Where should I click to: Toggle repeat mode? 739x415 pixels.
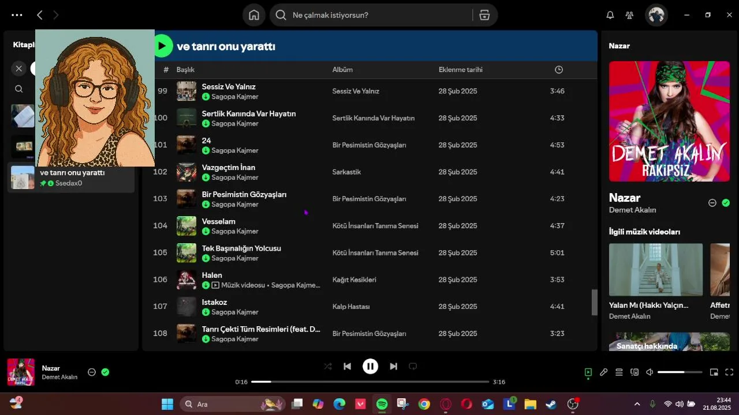tap(413, 366)
